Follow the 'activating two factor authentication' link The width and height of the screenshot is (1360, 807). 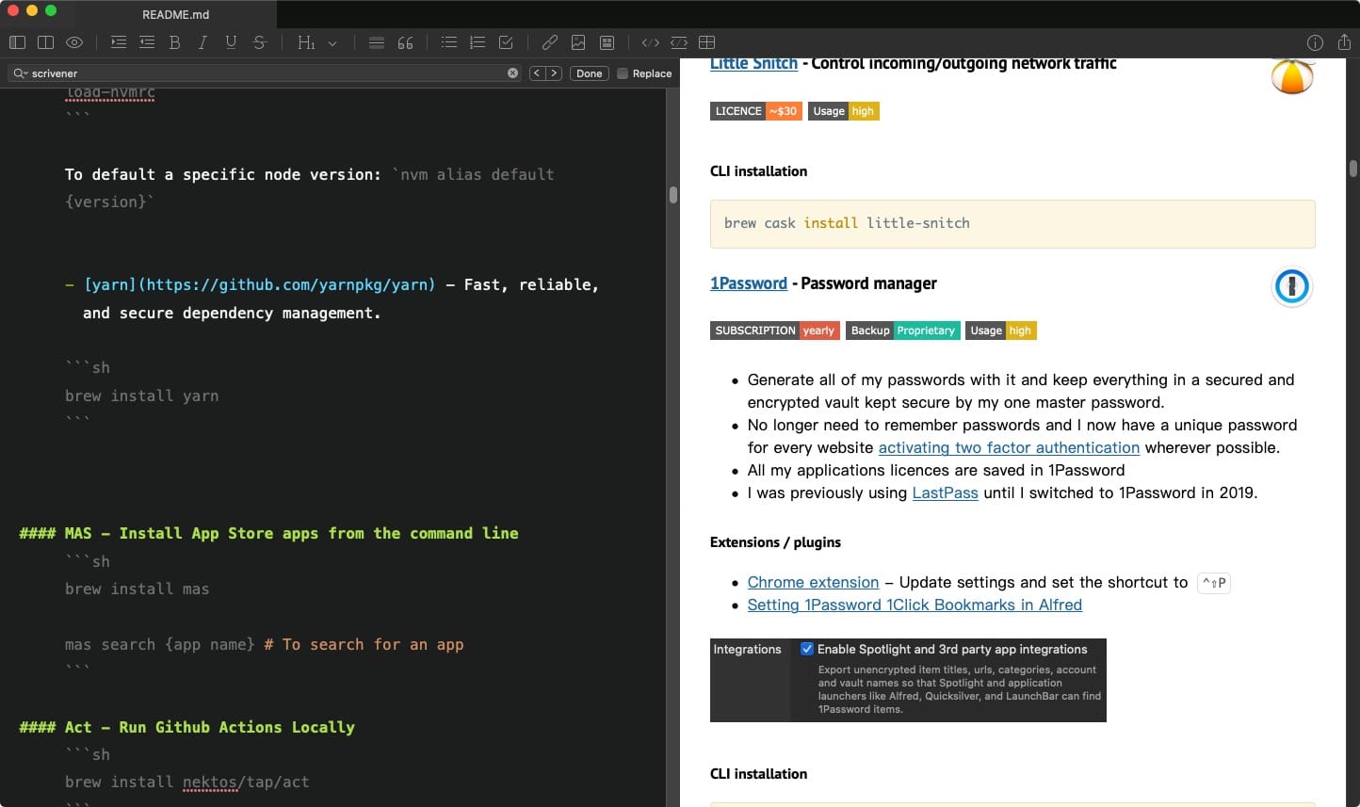coord(1009,447)
